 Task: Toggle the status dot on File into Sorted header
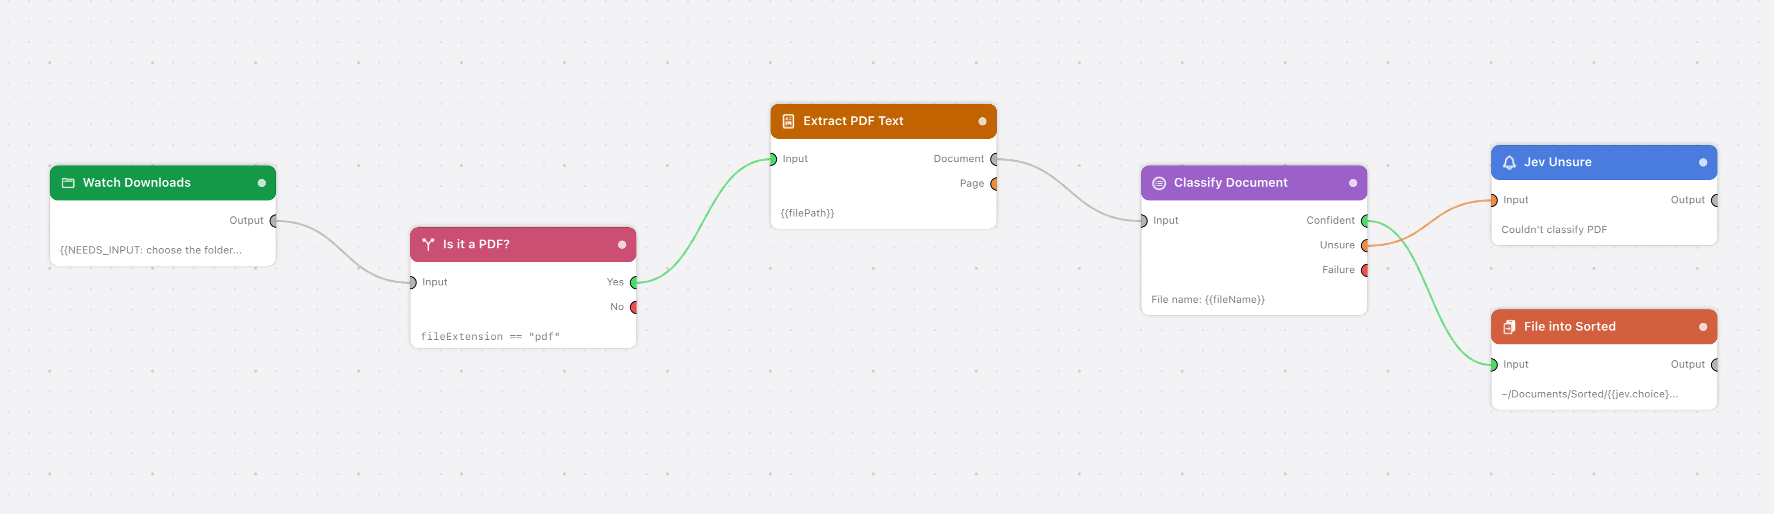(1702, 327)
